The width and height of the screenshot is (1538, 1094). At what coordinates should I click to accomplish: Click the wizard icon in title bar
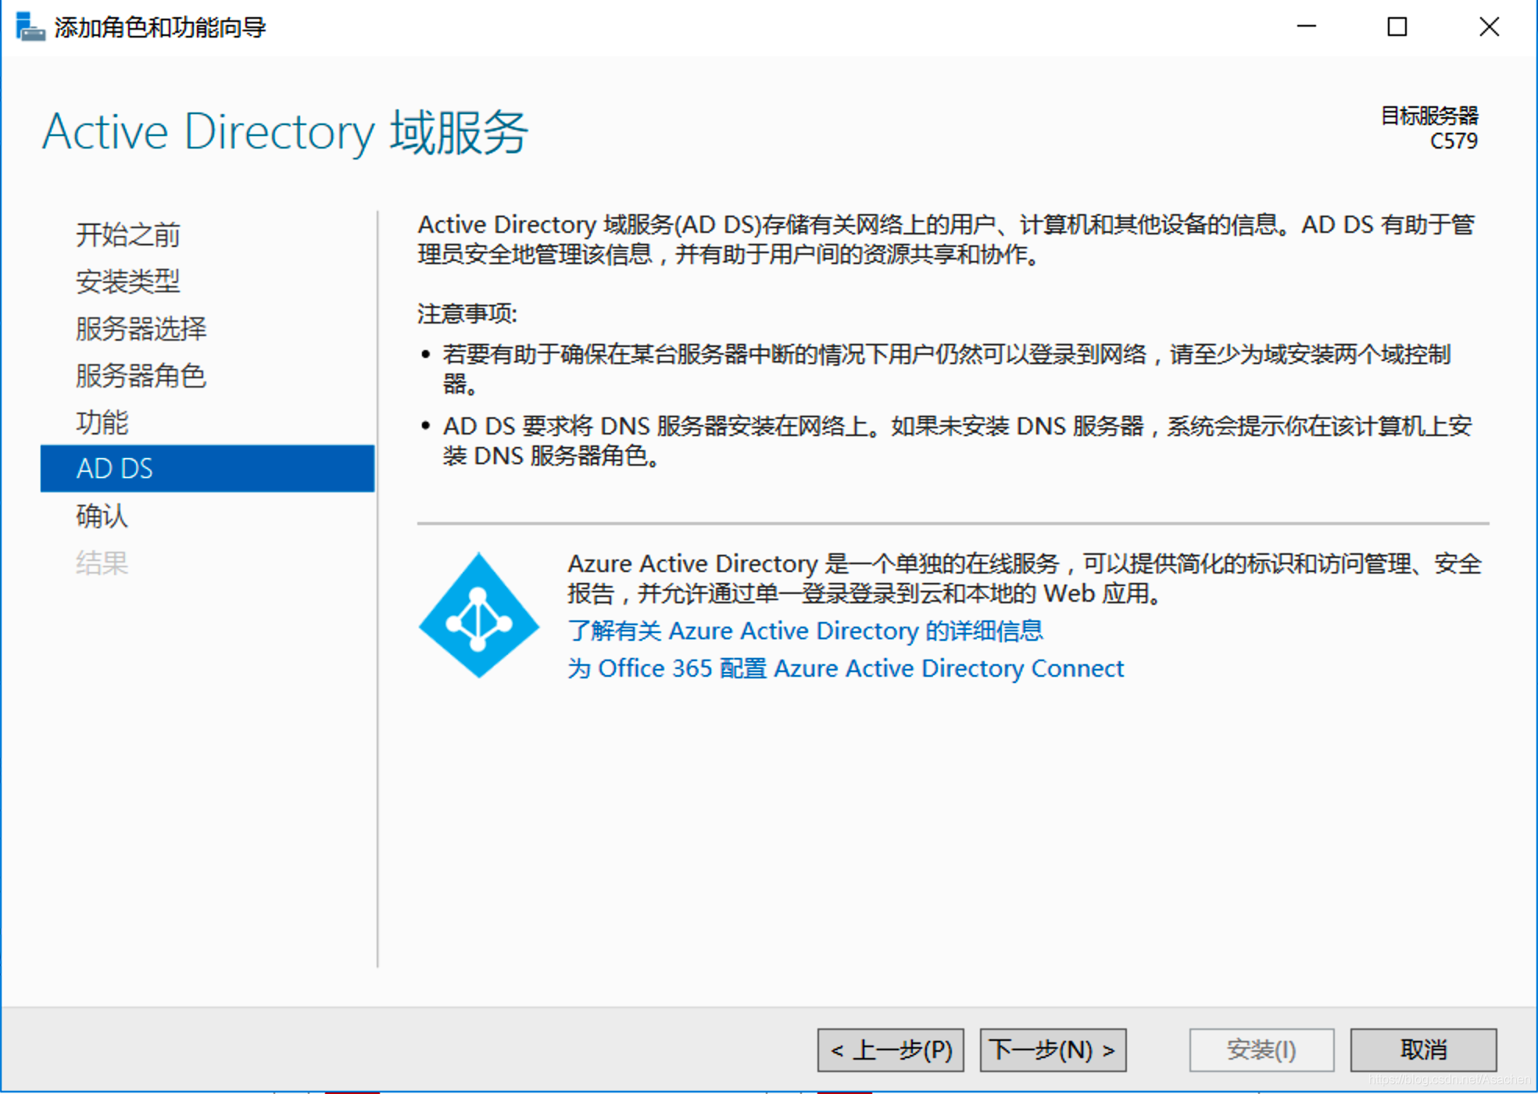[x=30, y=27]
